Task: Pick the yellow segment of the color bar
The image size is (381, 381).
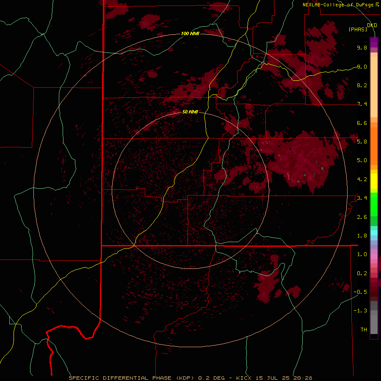Action: [x=374, y=181]
